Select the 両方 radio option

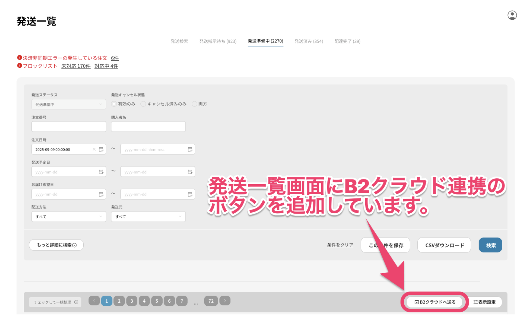click(195, 104)
